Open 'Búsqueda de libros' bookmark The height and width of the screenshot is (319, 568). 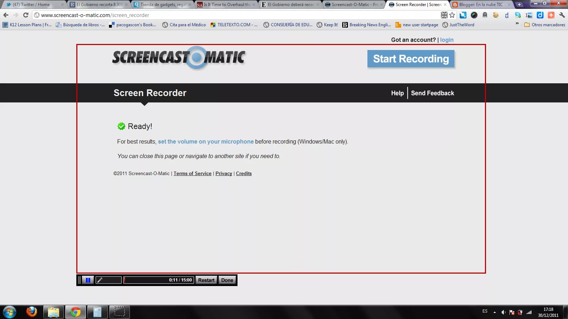coord(81,25)
